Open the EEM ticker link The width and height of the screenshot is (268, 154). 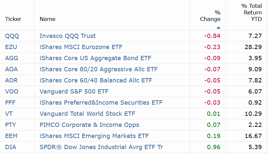point(11,136)
